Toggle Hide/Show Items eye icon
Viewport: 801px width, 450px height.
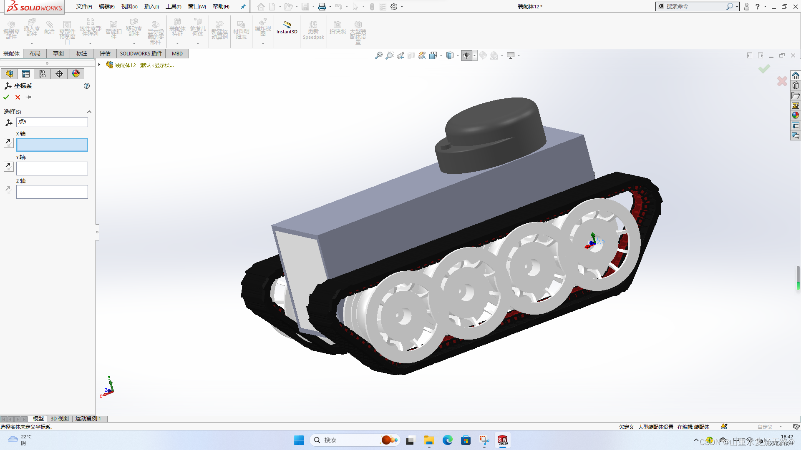466,55
